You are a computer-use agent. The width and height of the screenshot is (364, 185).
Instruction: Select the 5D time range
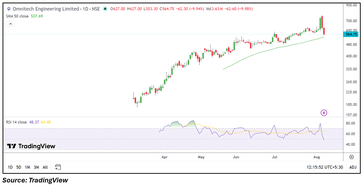click(19, 167)
